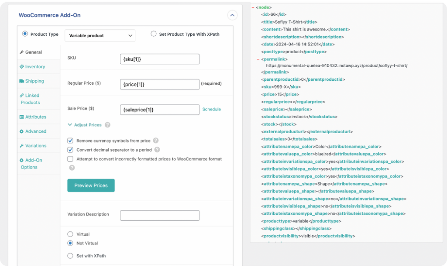Click the Attributes list icon
Viewport: 447px width, 268px height.
coord(22,117)
